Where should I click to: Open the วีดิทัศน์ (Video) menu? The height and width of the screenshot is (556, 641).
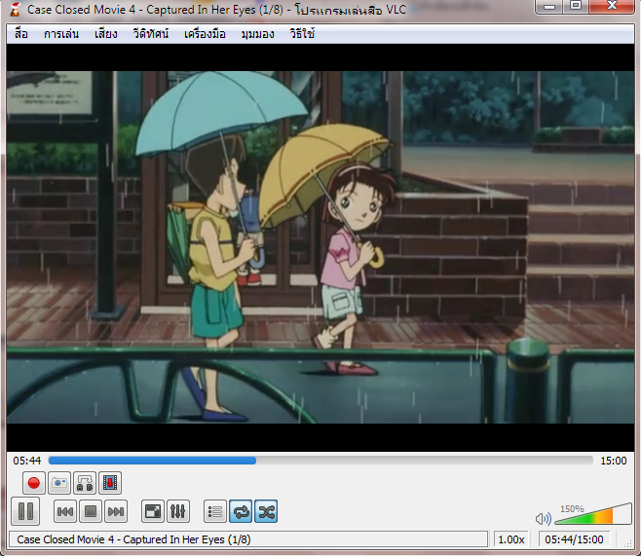[150, 34]
